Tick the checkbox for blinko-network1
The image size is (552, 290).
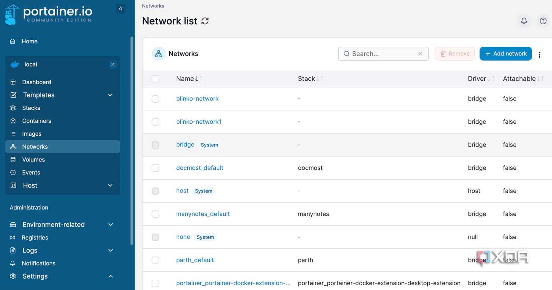[x=155, y=122]
